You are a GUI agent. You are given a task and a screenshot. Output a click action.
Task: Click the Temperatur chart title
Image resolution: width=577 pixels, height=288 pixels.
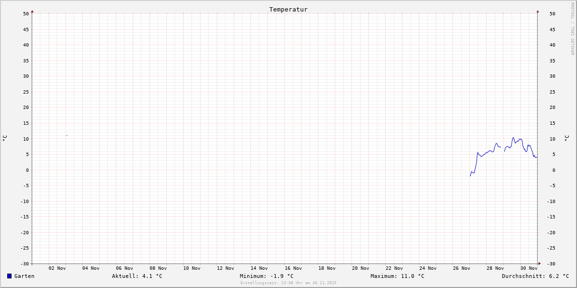(x=288, y=9)
